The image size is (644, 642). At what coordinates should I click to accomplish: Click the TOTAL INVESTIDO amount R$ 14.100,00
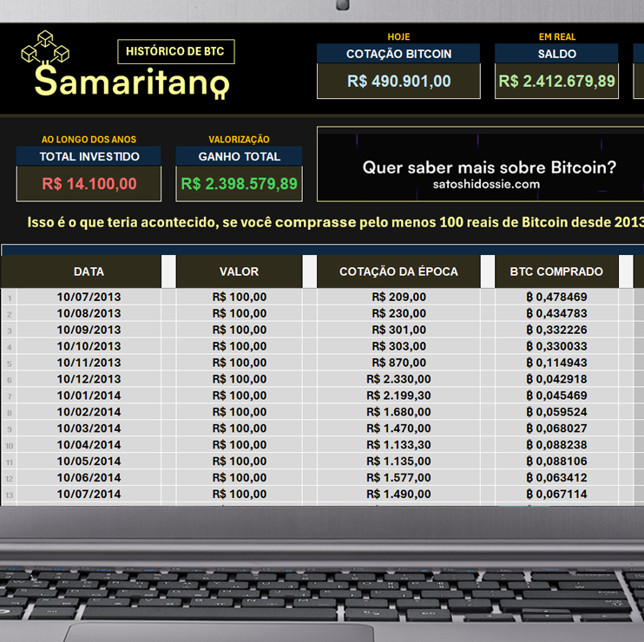pos(89,183)
